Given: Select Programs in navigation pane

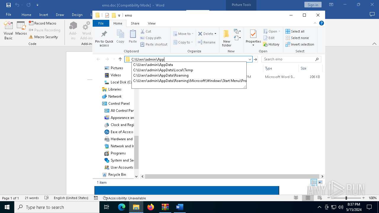Looking at the screenshot, I should (118, 153).
